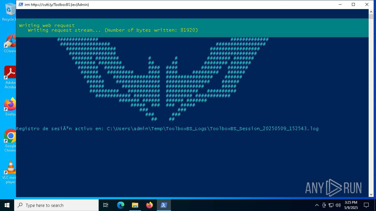376x211 pixels.
Task: Click the Type here to search box
Action: pos(56,205)
